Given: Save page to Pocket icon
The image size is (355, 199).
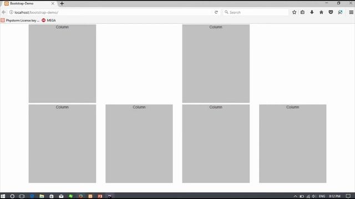Looking at the screenshot, I should tap(331, 12).
